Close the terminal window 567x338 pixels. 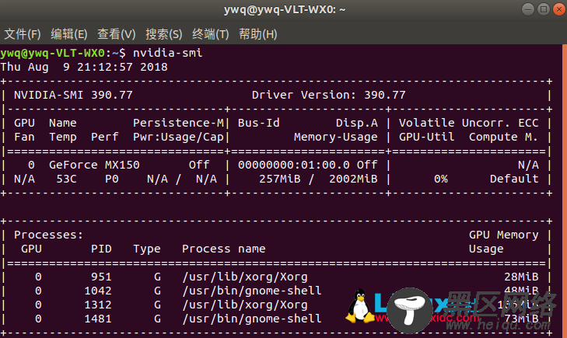tap(559, 9)
